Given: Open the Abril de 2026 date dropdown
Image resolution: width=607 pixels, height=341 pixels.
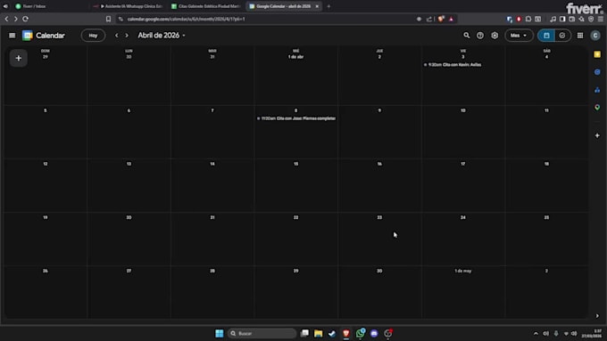Looking at the screenshot, I should [162, 35].
